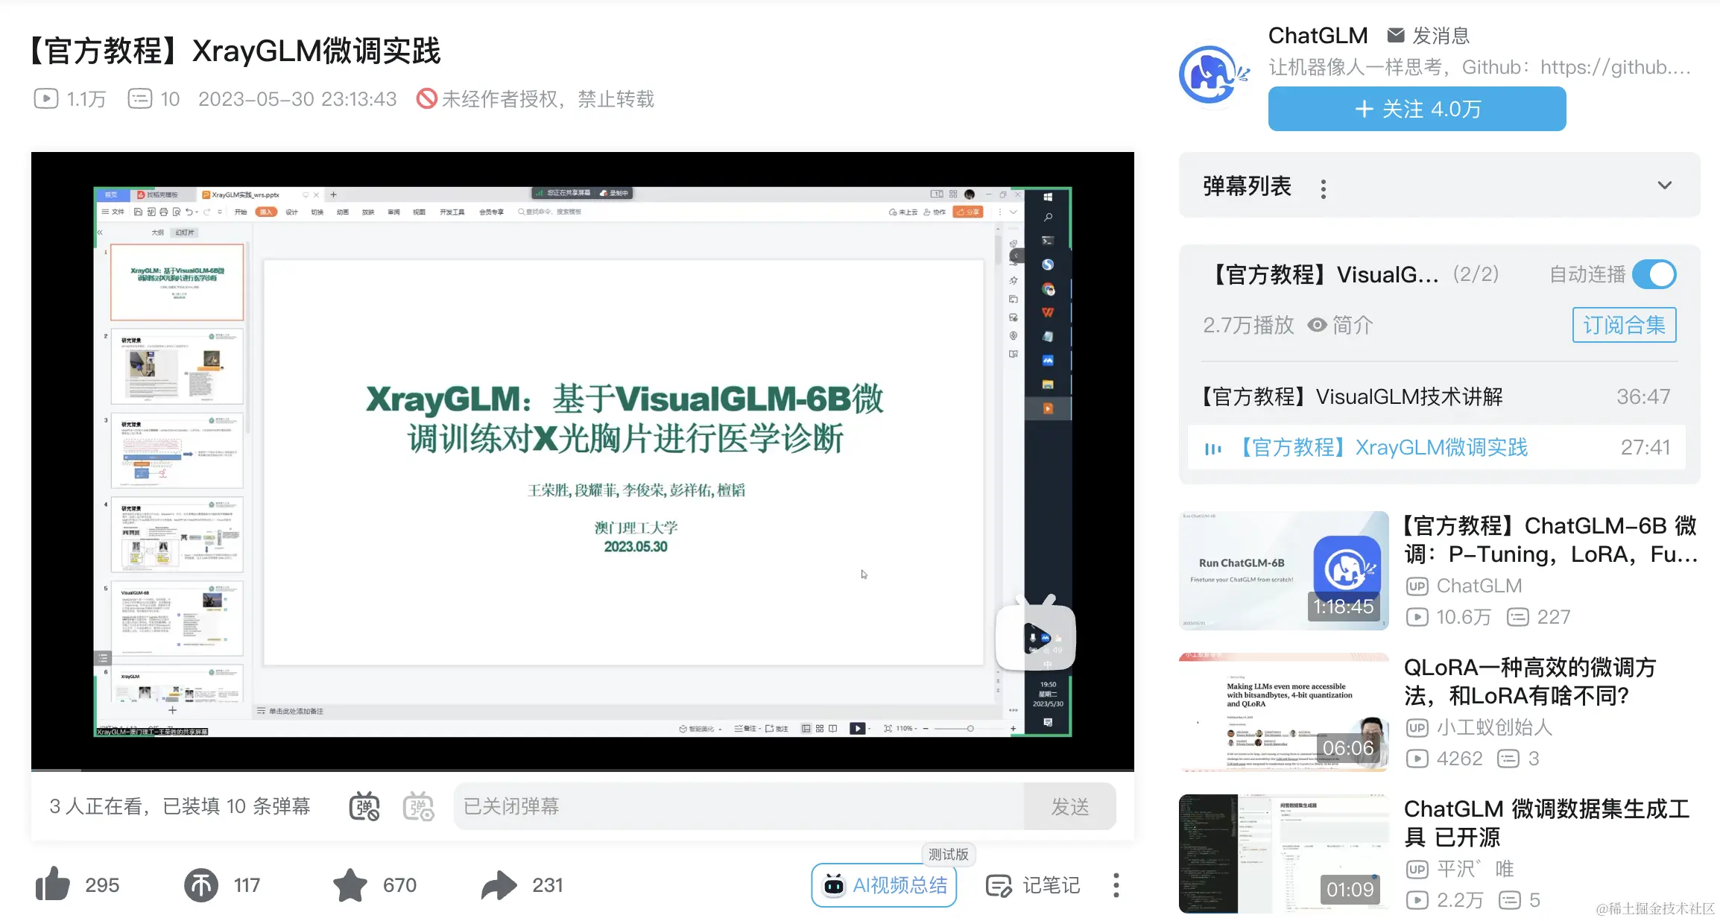Viewport: 1720px width, 921px height.
Task: Open the 记笔记 notes icon
Action: tap(999, 885)
